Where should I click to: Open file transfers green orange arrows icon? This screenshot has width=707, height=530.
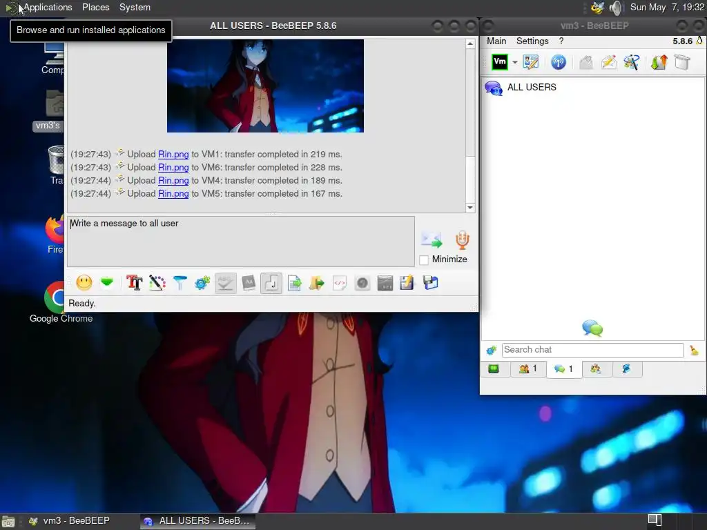tap(659, 61)
